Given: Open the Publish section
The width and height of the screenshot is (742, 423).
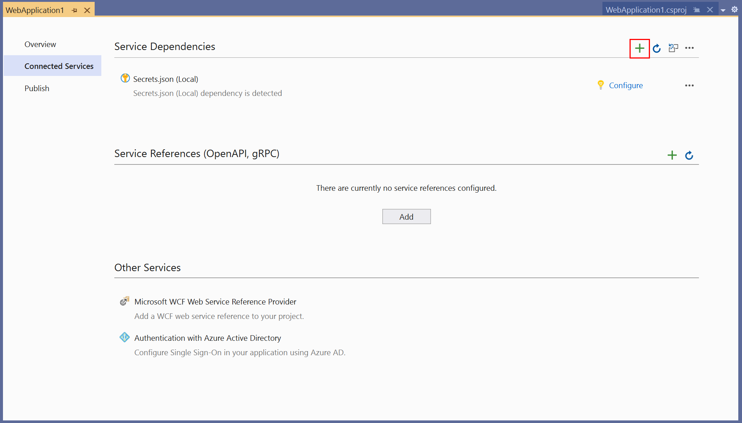Looking at the screenshot, I should click(36, 88).
